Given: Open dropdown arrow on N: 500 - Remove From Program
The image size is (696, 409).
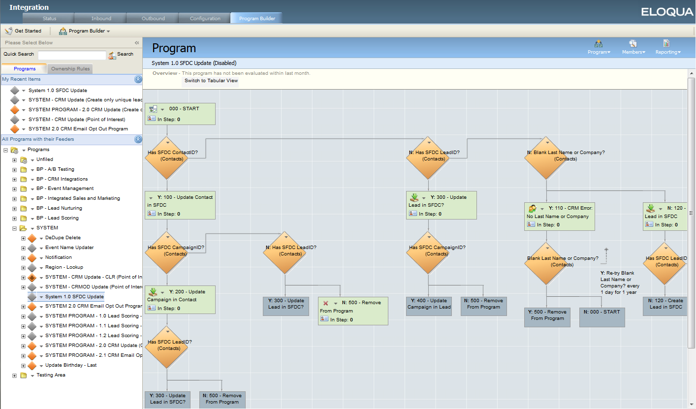Looking at the screenshot, I should pos(335,303).
